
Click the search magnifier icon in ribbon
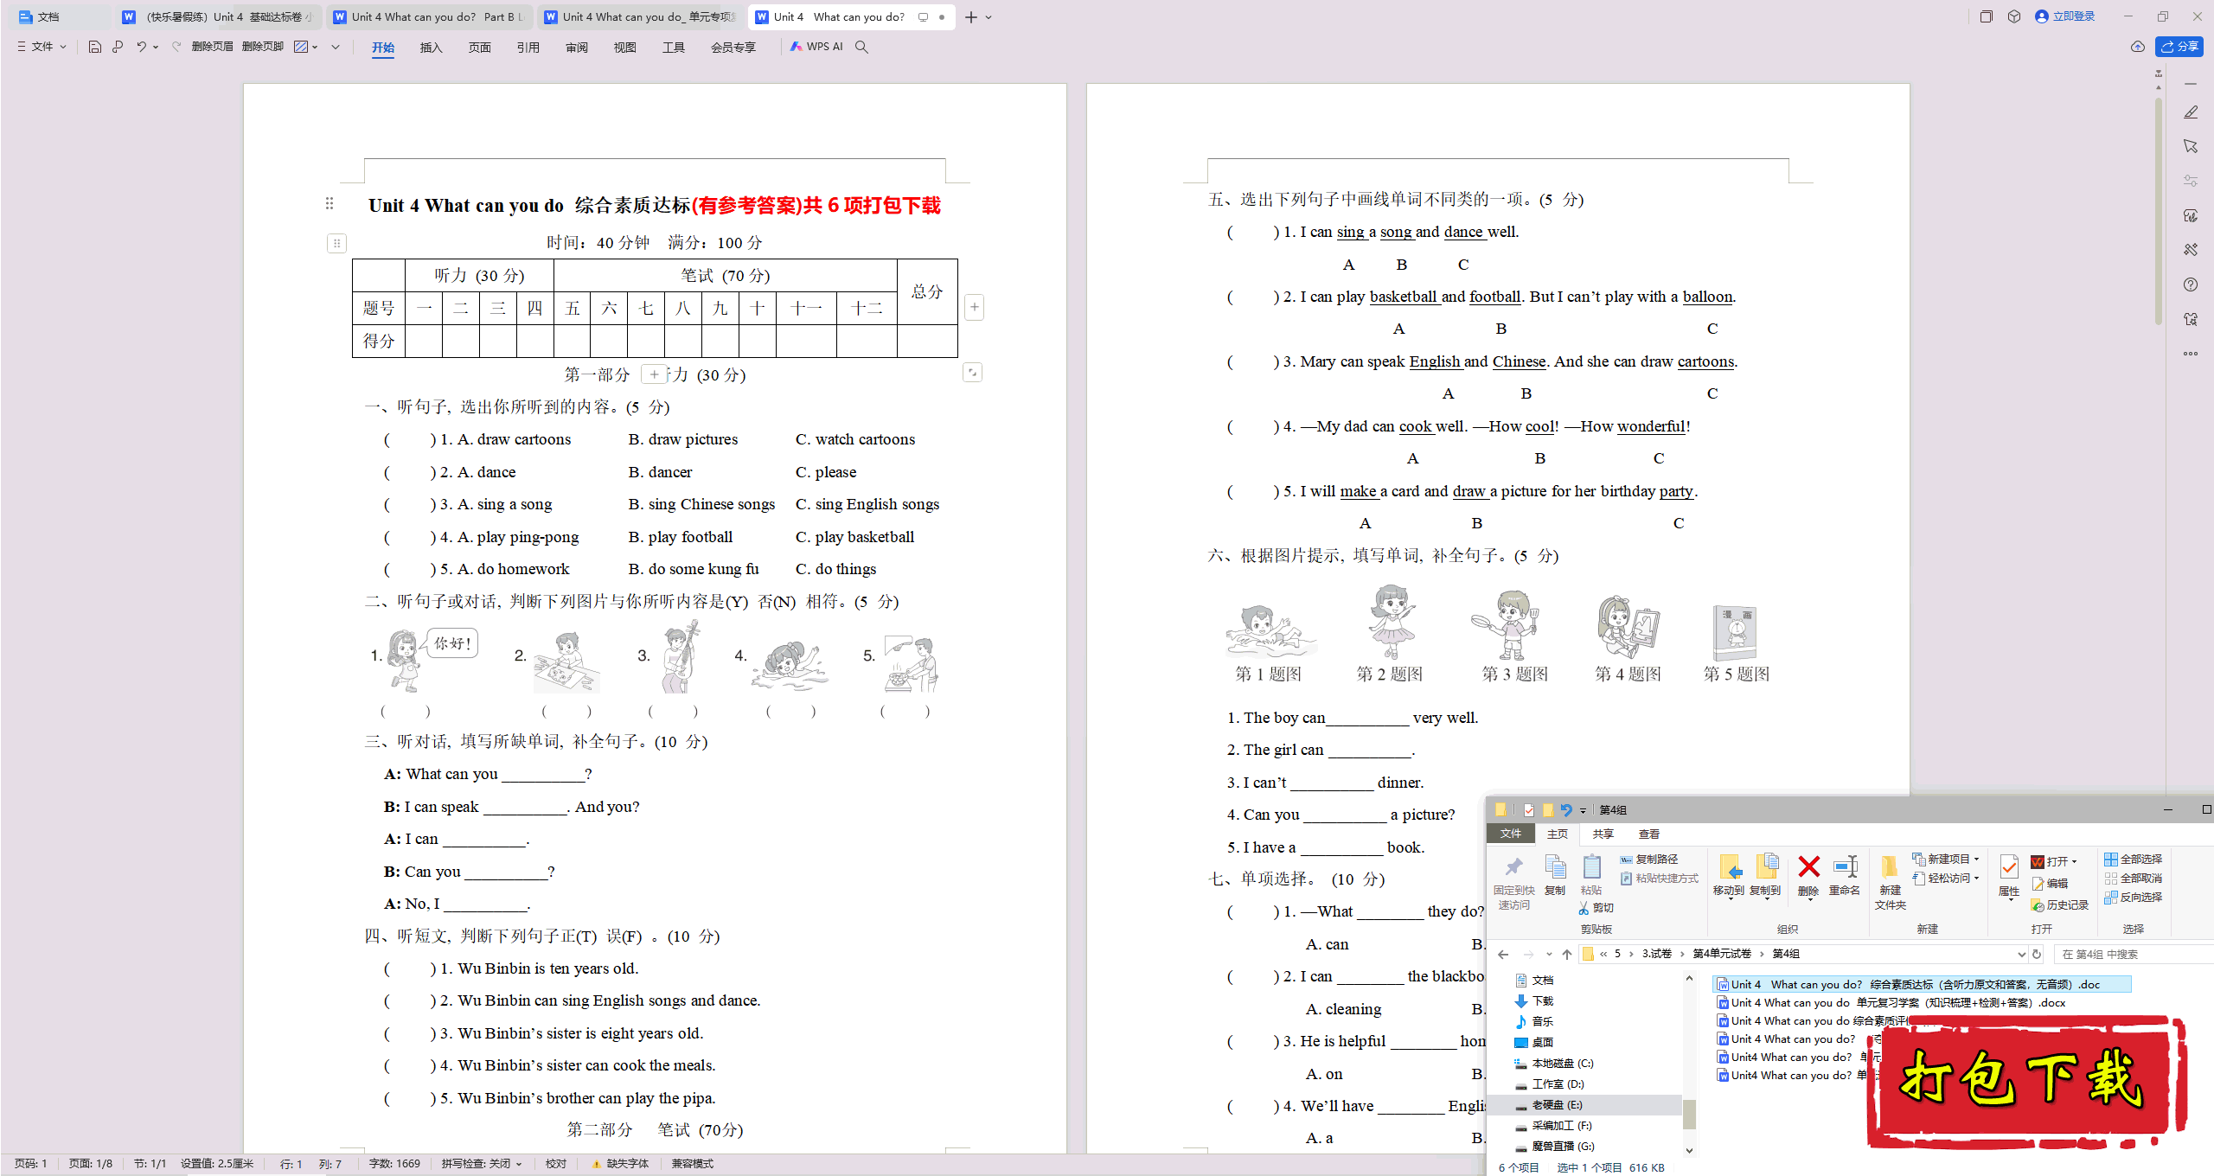861,47
